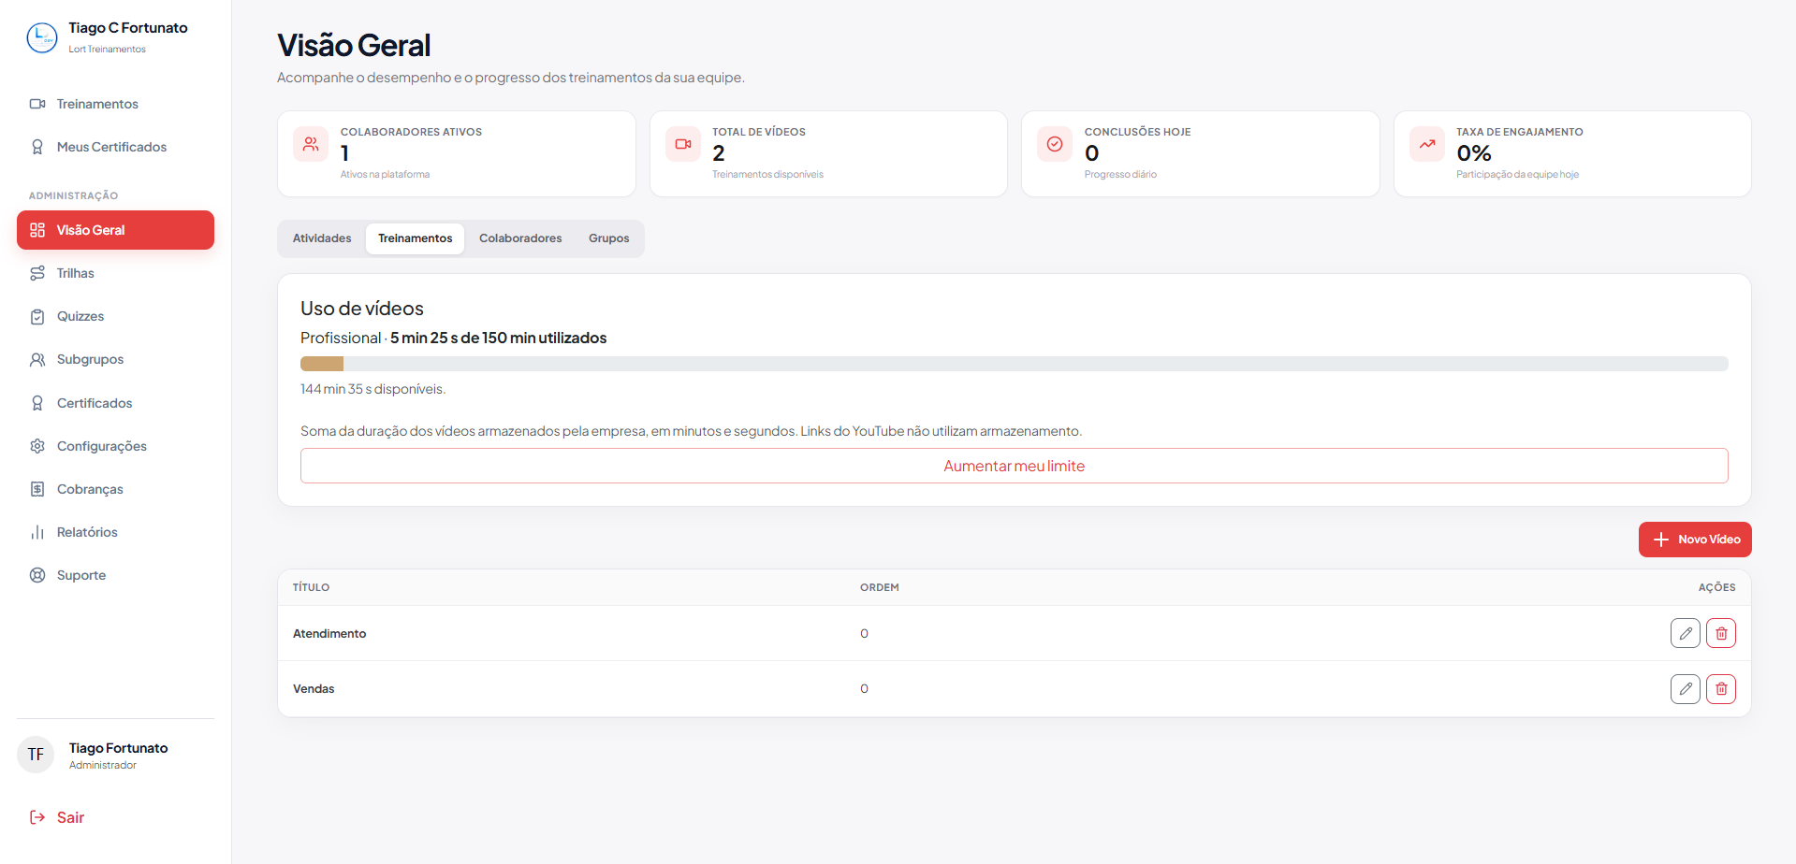
Task: Click the ORDEM column header
Action: (x=880, y=587)
